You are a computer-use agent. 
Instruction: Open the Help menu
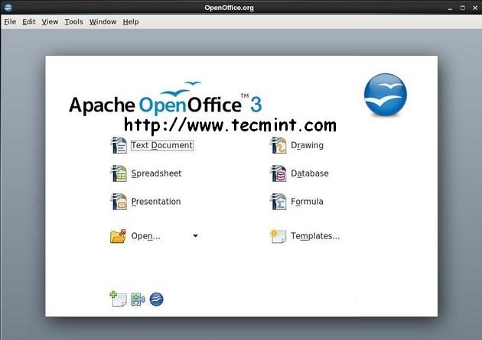[x=131, y=21]
